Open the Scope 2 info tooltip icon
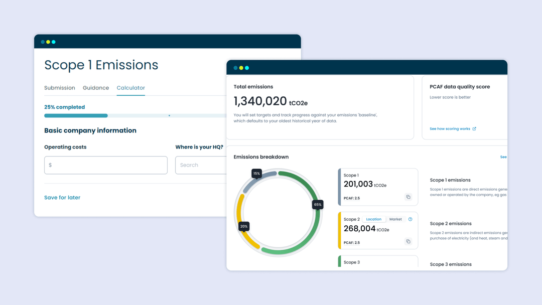This screenshot has height=305, width=542. point(411,219)
